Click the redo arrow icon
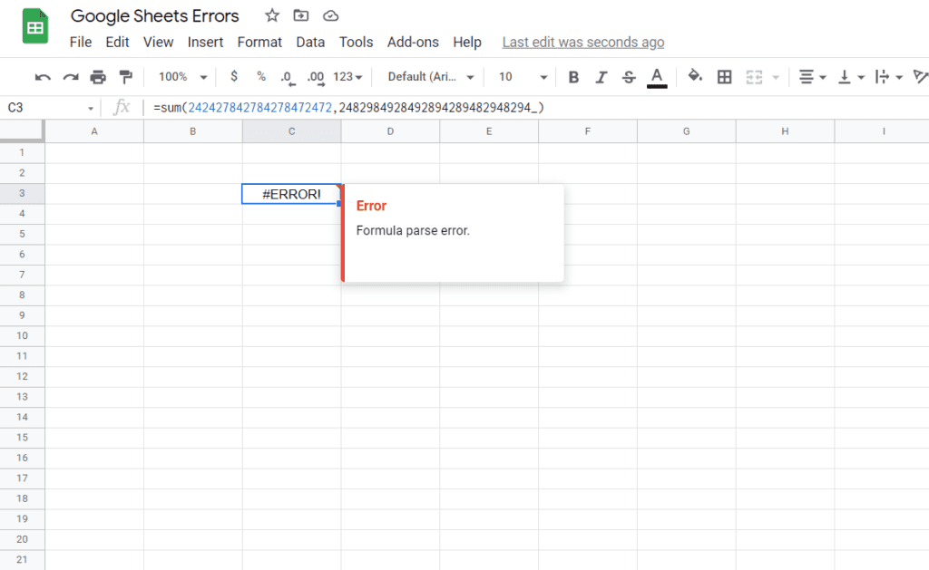This screenshot has height=570, width=929. click(x=70, y=77)
